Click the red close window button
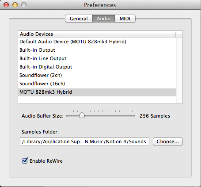Viewport: 201px width, 187px height. (x=6, y=5)
